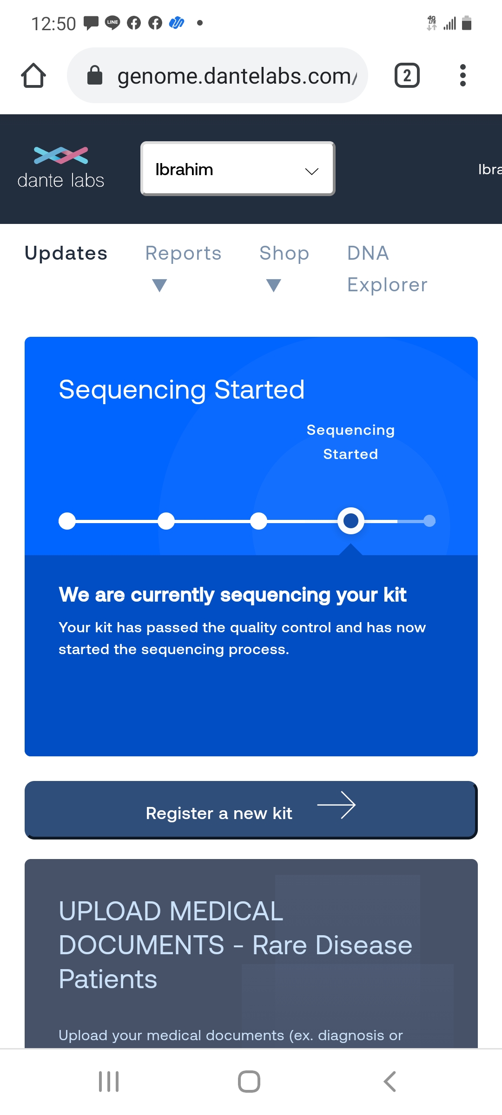The image size is (502, 1115).
Task: Tap the lock icon in address bar
Action: tap(95, 75)
